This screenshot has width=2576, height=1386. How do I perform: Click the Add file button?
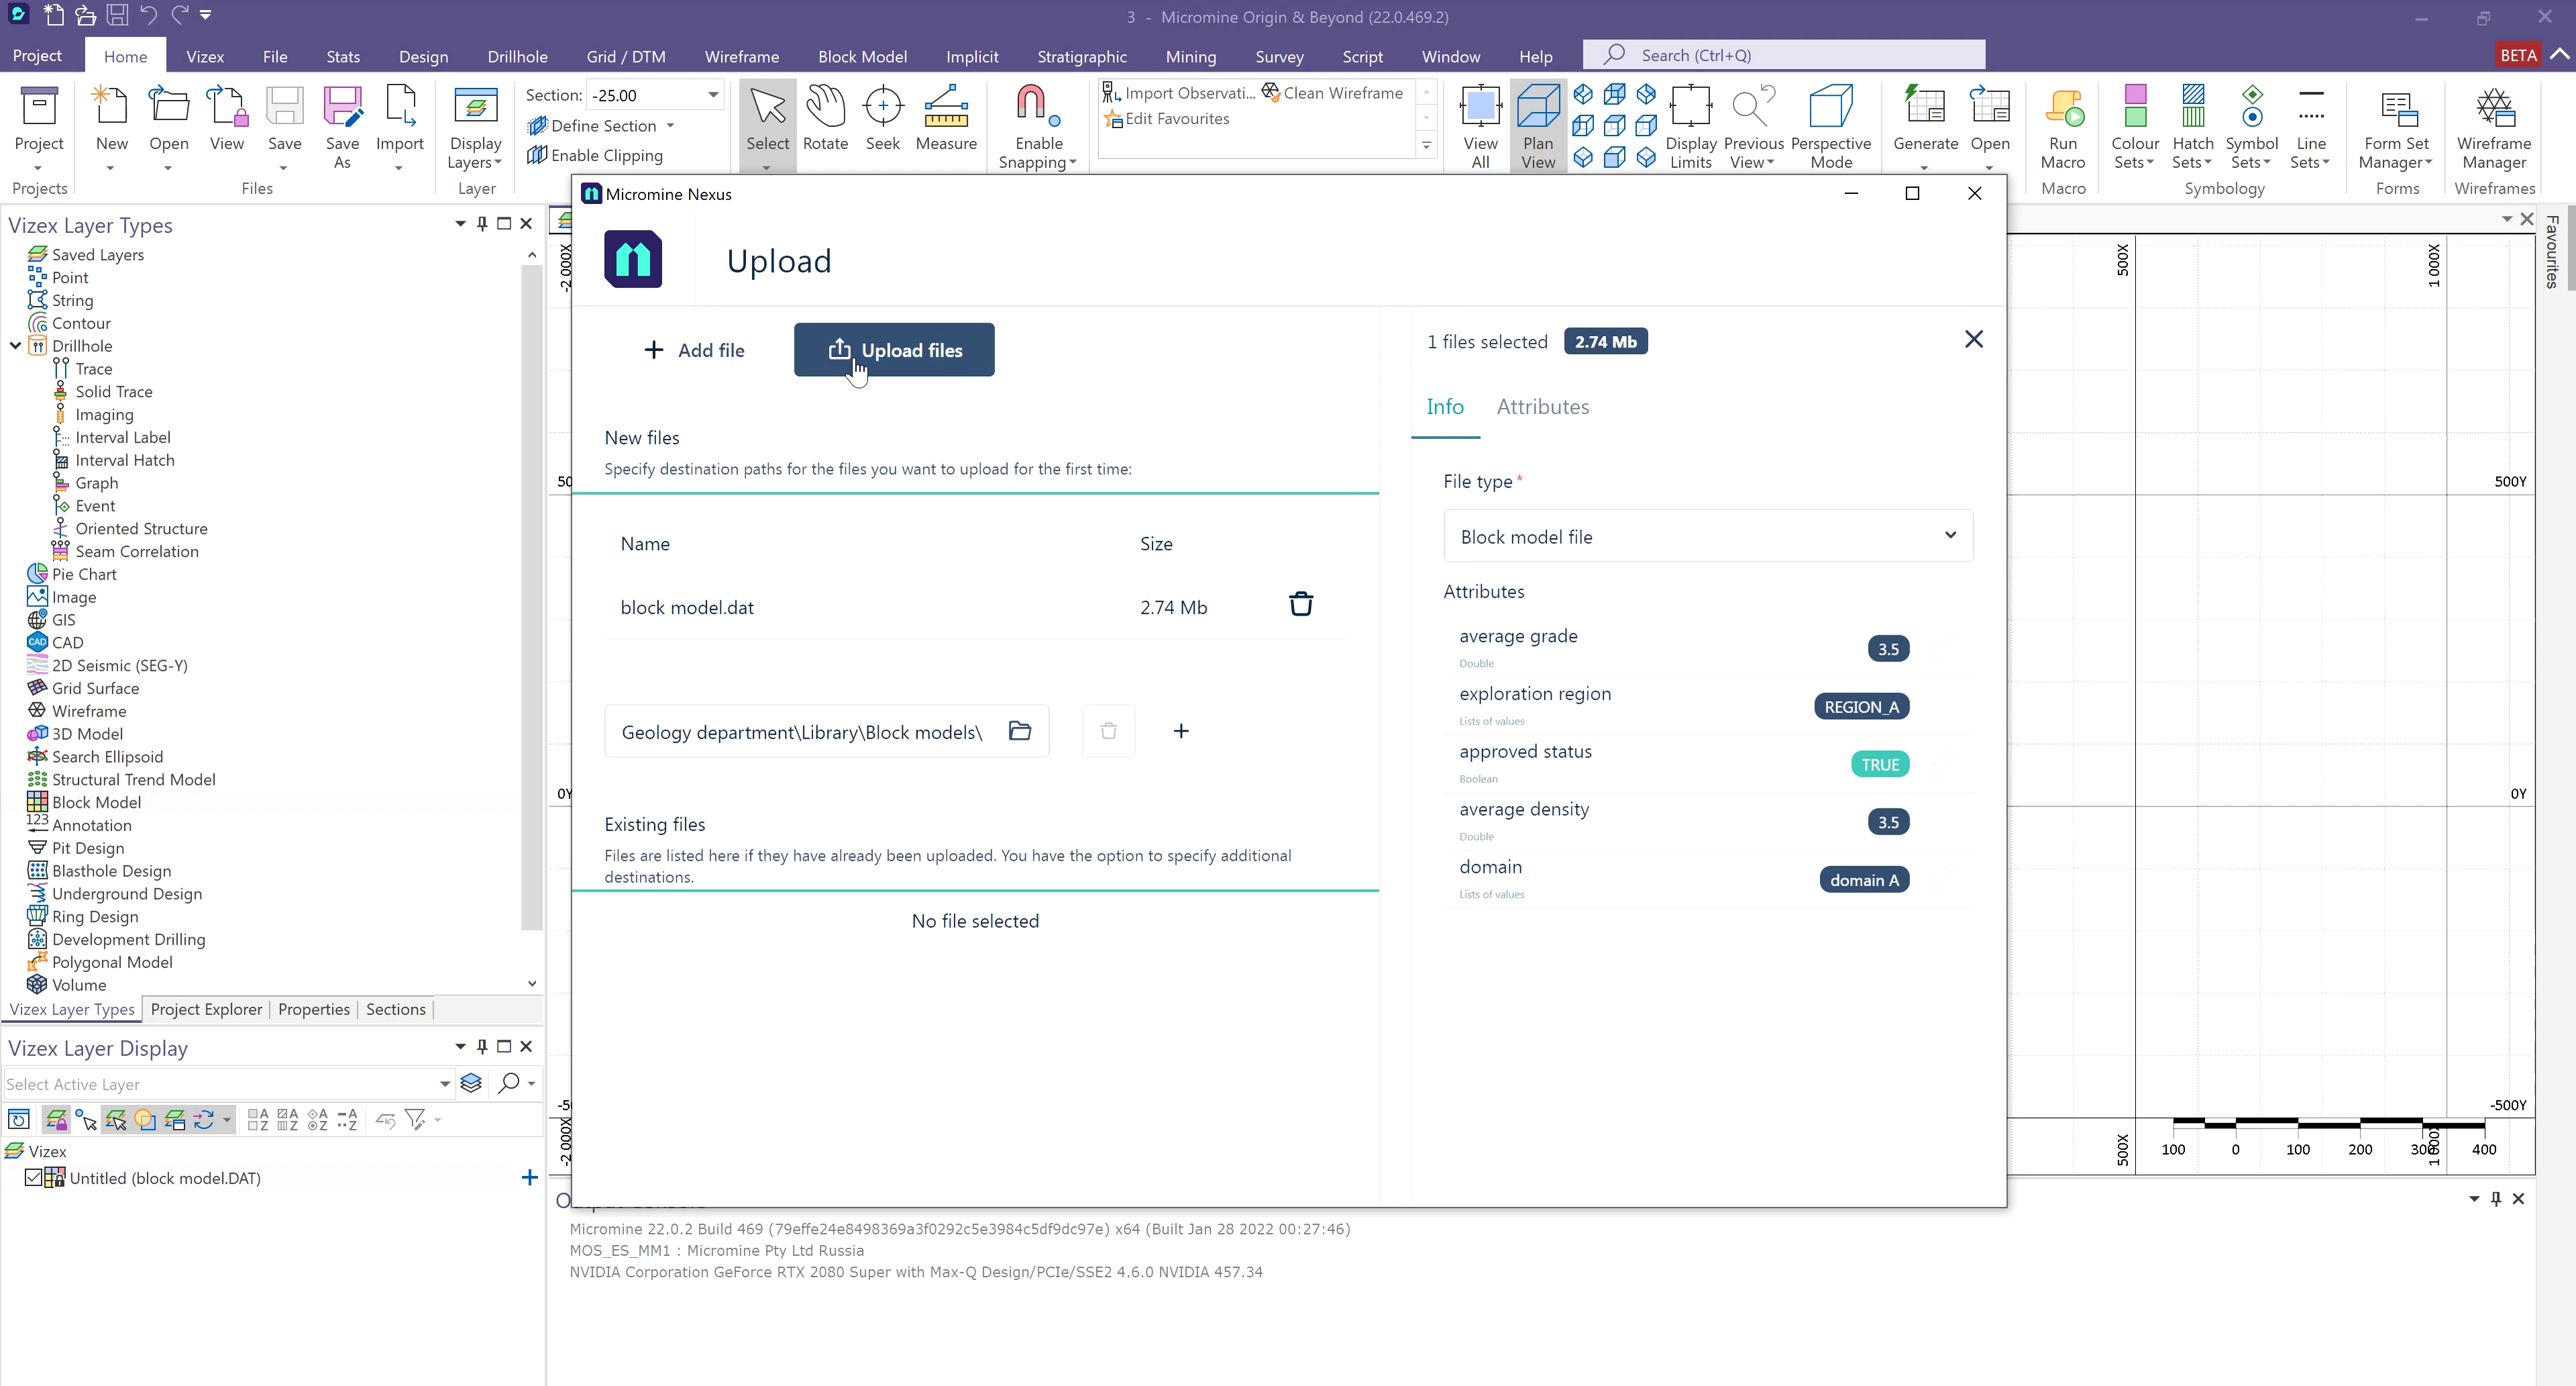(694, 350)
